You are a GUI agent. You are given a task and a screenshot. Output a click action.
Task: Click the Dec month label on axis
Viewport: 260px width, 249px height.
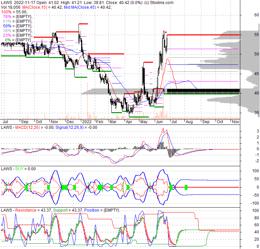click(70, 122)
